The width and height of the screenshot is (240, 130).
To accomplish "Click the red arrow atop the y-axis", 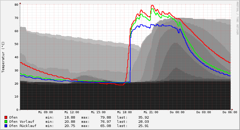I will tap(20, 3).
